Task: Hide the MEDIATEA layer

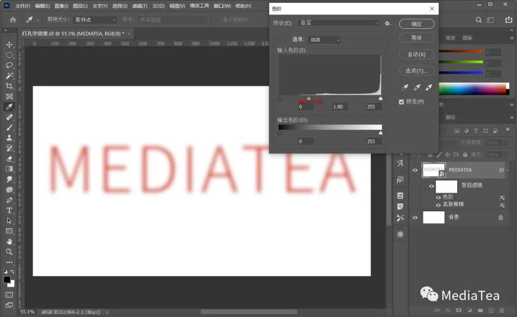Action: click(x=415, y=170)
